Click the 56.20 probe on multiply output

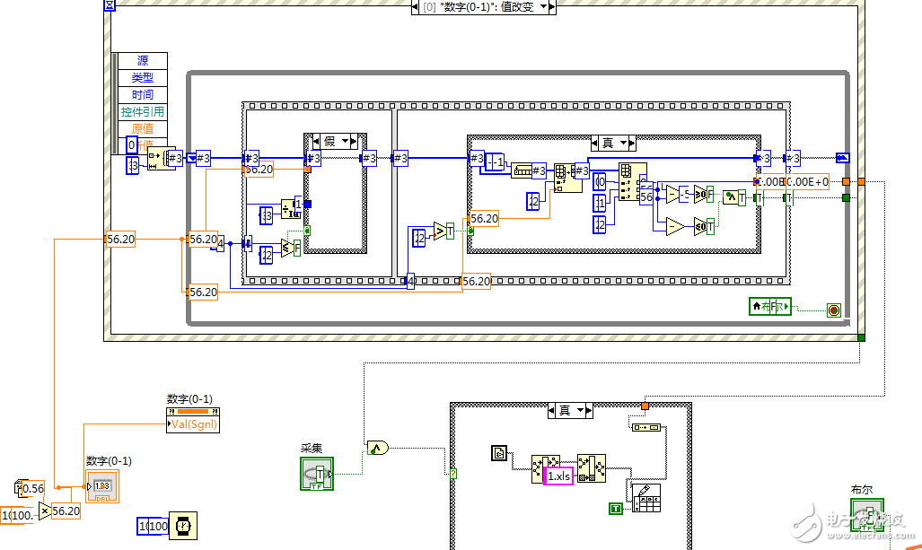pyautogui.click(x=66, y=511)
